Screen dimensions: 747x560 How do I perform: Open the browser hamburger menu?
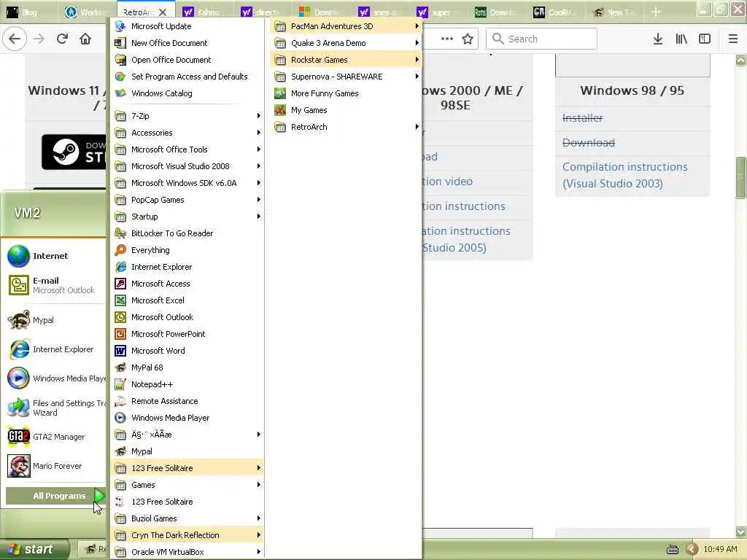pos(733,39)
